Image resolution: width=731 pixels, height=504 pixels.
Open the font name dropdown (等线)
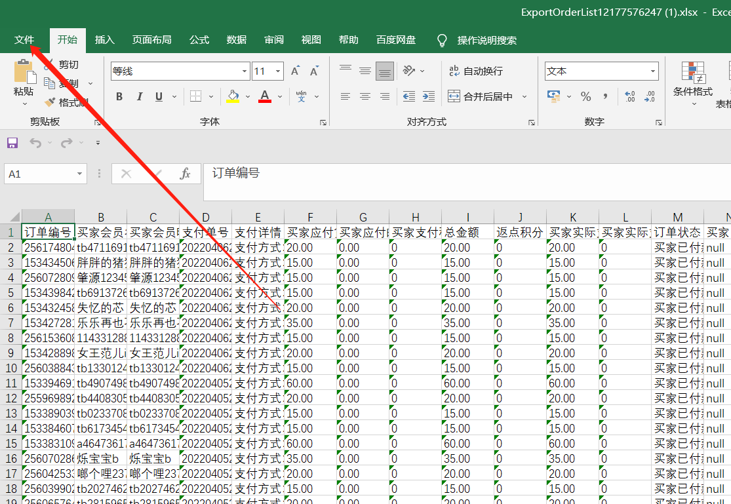coord(245,71)
